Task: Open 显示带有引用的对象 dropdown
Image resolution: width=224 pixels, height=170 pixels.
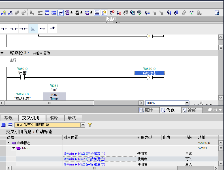Action: pos(83,125)
